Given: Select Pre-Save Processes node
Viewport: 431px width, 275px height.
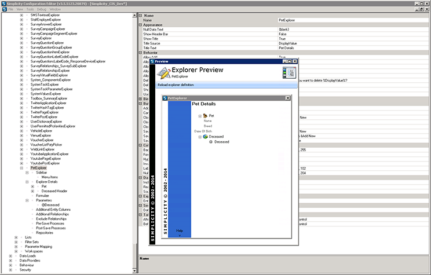Looking at the screenshot, I should (50, 223).
